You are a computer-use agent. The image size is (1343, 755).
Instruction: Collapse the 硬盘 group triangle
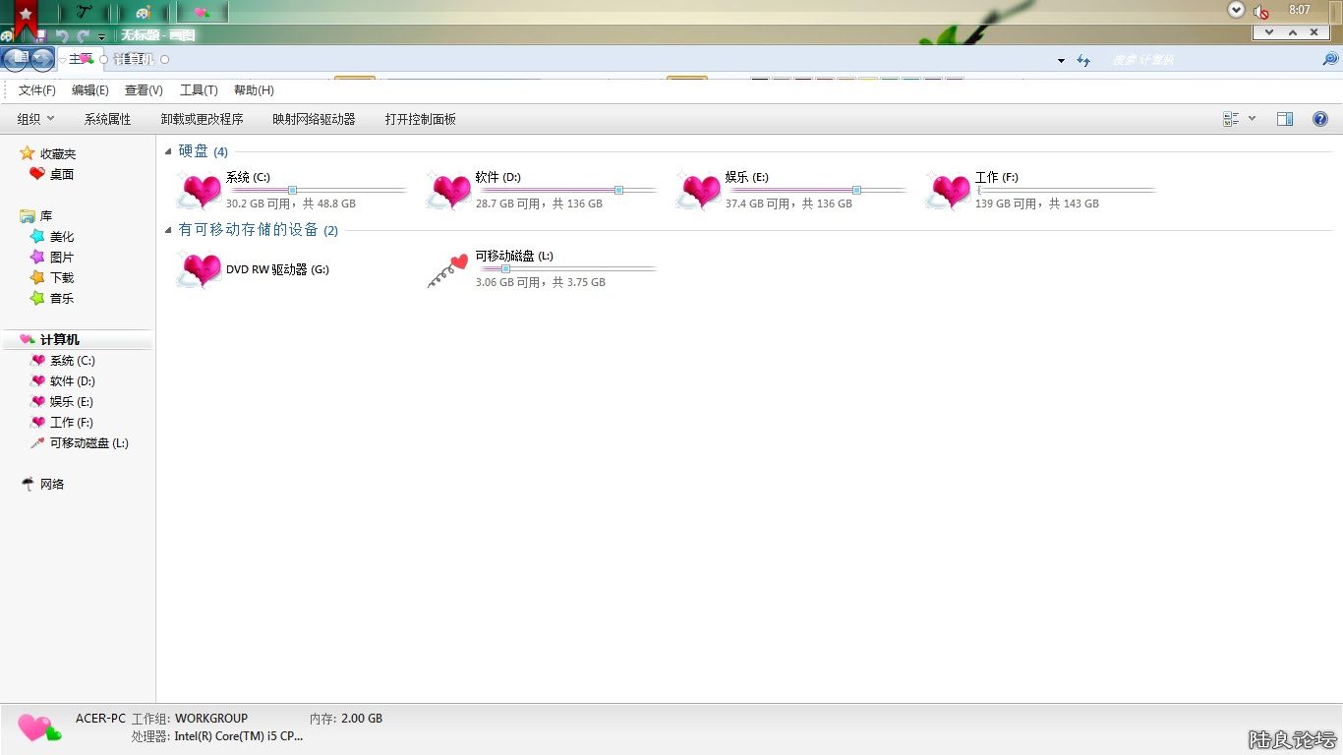(168, 151)
